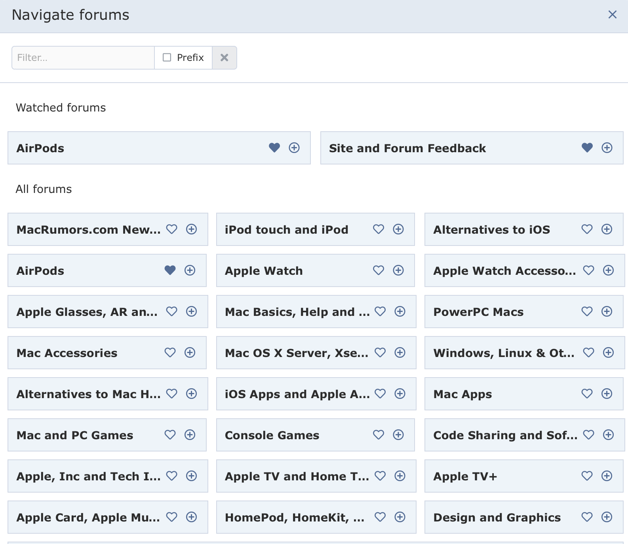Favorite iPod touch and iPod forum
This screenshot has height=544, width=628.
pyautogui.click(x=379, y=229)
